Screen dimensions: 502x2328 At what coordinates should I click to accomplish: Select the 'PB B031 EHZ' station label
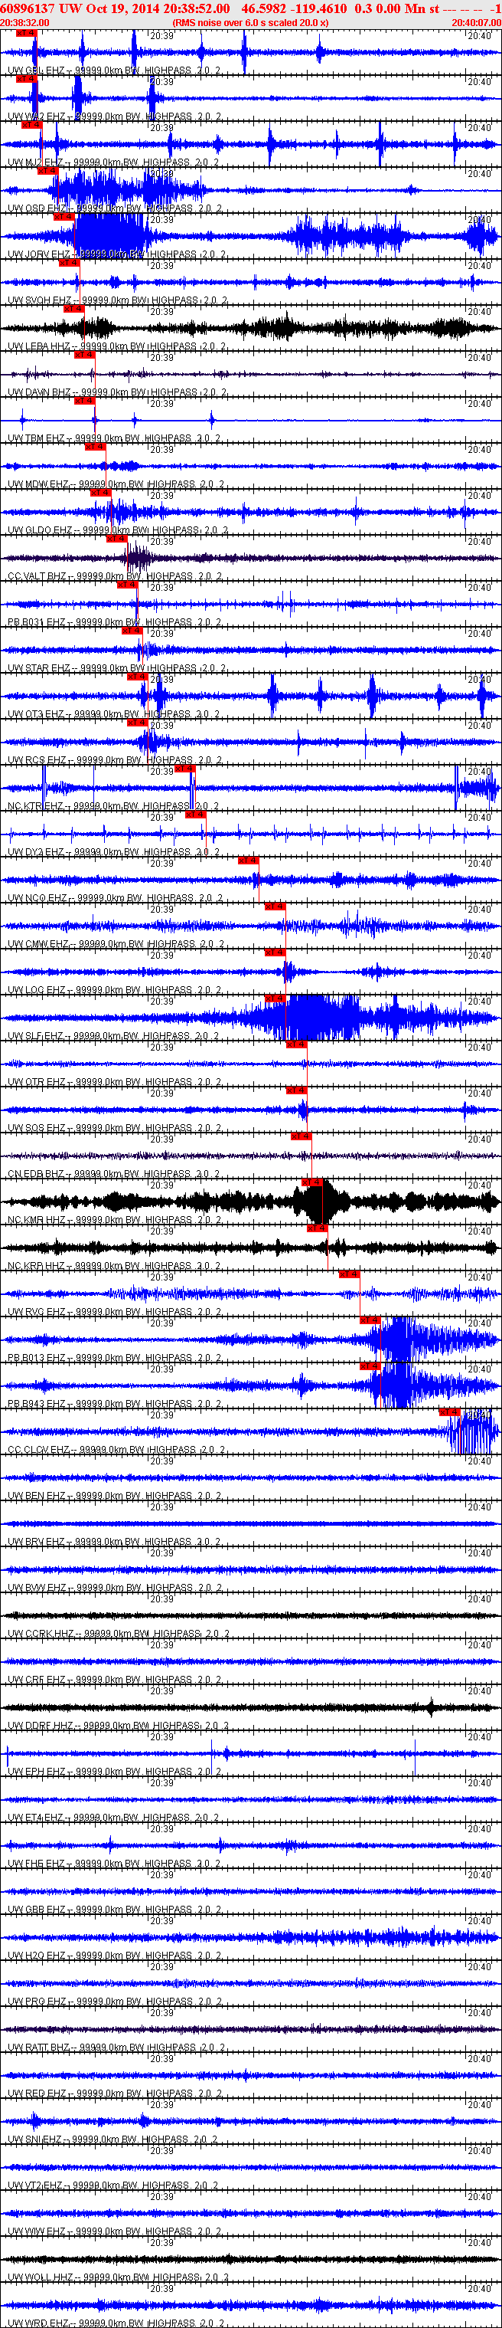(37, 623)
